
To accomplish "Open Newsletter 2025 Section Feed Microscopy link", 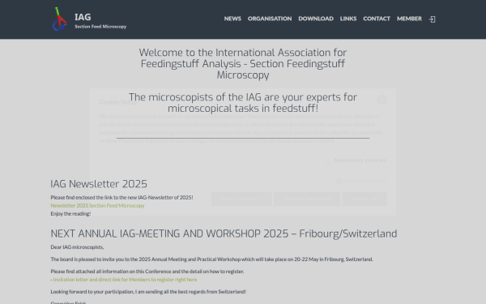I will coord(97,205).
